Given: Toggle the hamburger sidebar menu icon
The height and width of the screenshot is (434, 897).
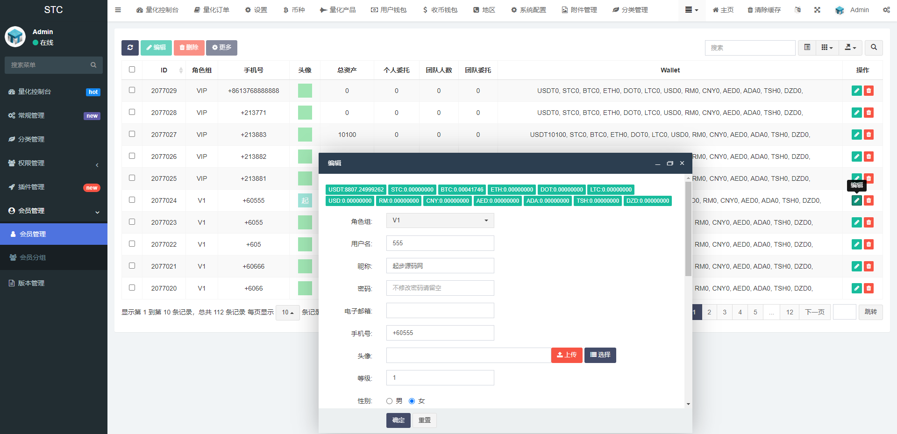Looking at the screenshot, I should (x=118, y=10).
